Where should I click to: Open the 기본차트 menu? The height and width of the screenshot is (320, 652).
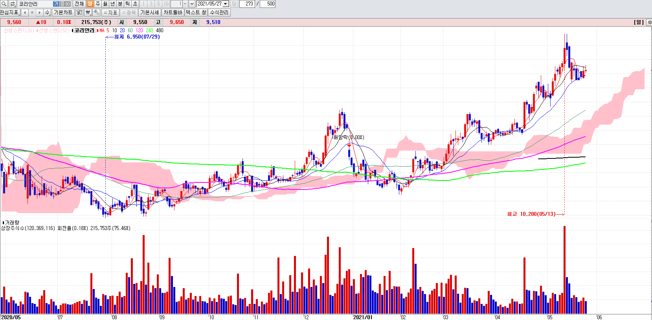click(x=63, y=13)
